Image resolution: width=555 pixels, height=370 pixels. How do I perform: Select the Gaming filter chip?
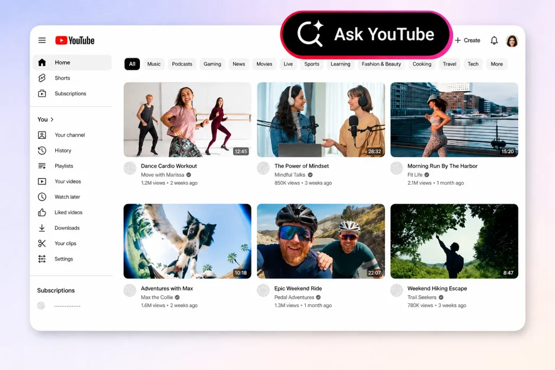(212, 64)
